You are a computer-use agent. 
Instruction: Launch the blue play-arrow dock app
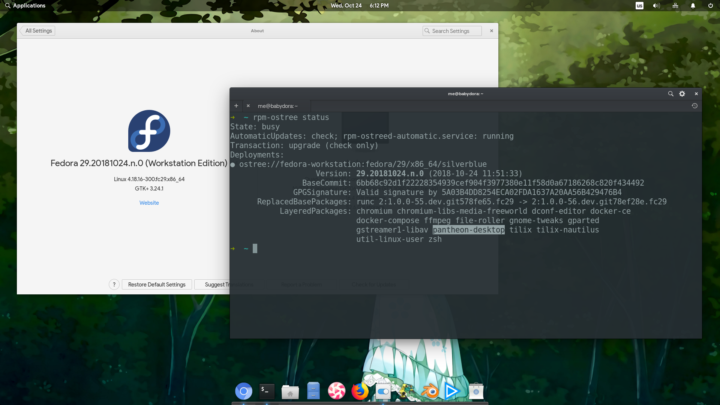[x=453, y=391]
